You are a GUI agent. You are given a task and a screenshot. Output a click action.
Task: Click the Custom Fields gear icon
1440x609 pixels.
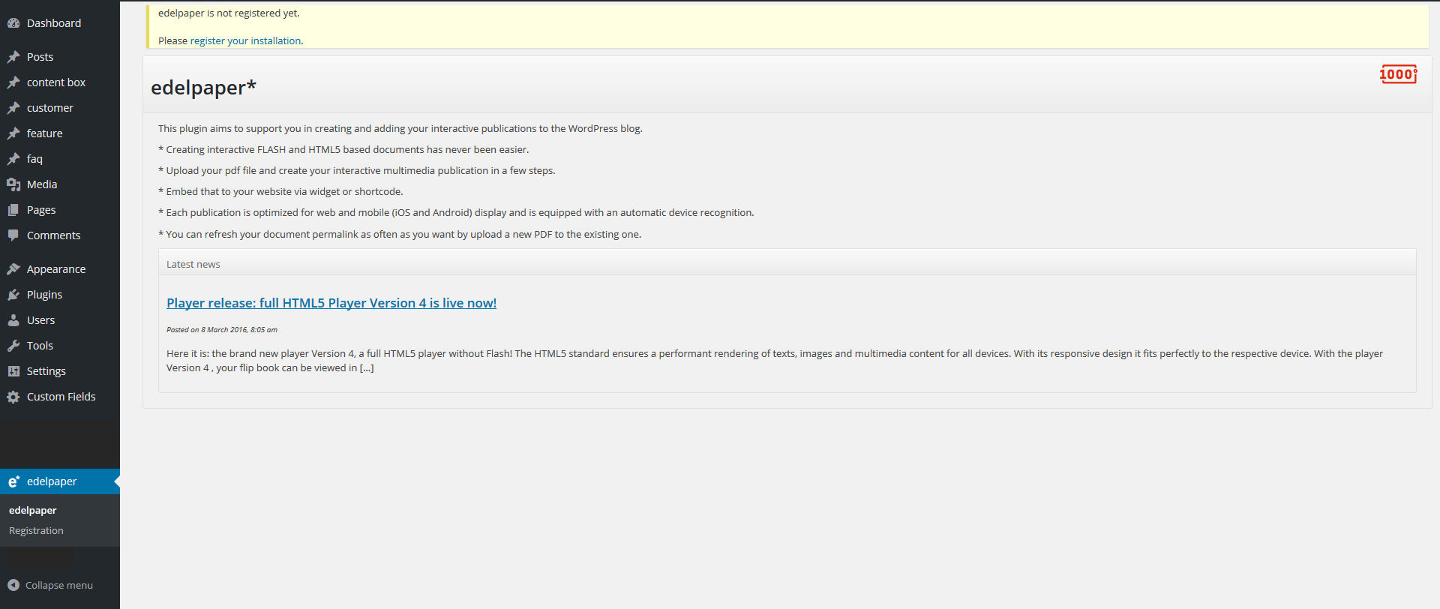(x=13, y=397)
